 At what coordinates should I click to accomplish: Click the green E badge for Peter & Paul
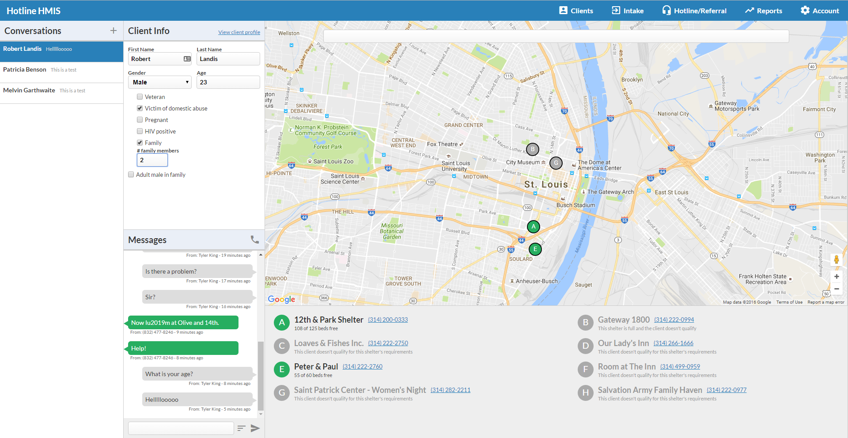282,369
